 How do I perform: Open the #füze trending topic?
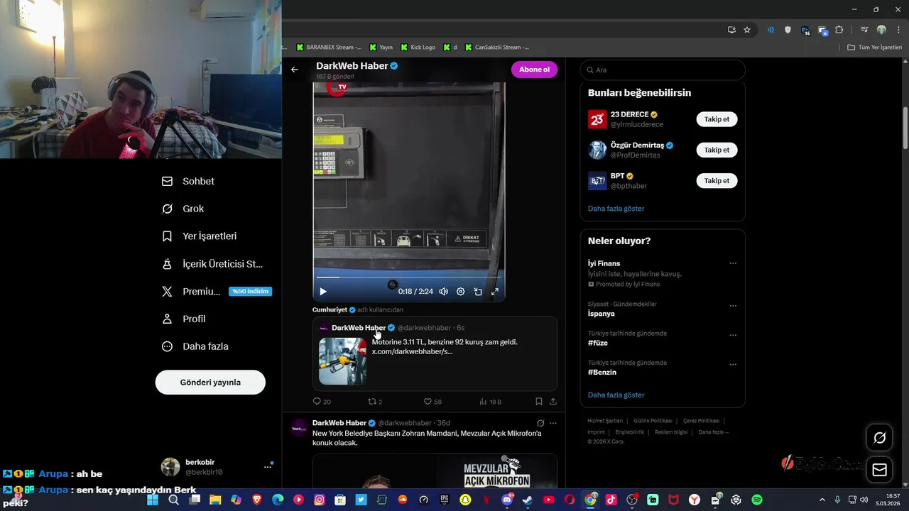point(598,343)
